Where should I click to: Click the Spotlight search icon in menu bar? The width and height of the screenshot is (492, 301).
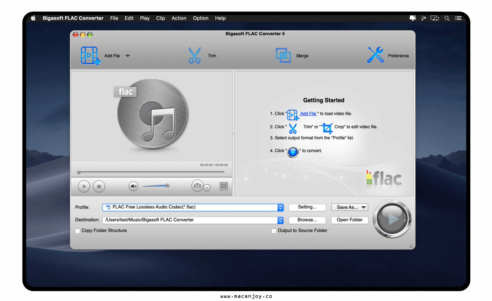pos(447,18)
